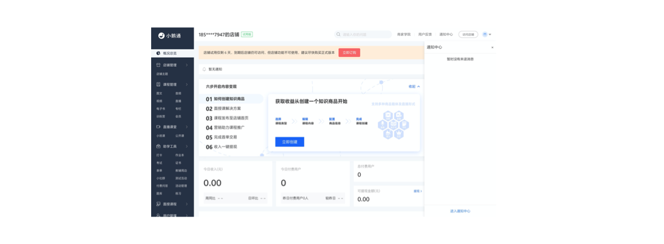Open 店铺主题 in the sidebar

coord(162,74)
